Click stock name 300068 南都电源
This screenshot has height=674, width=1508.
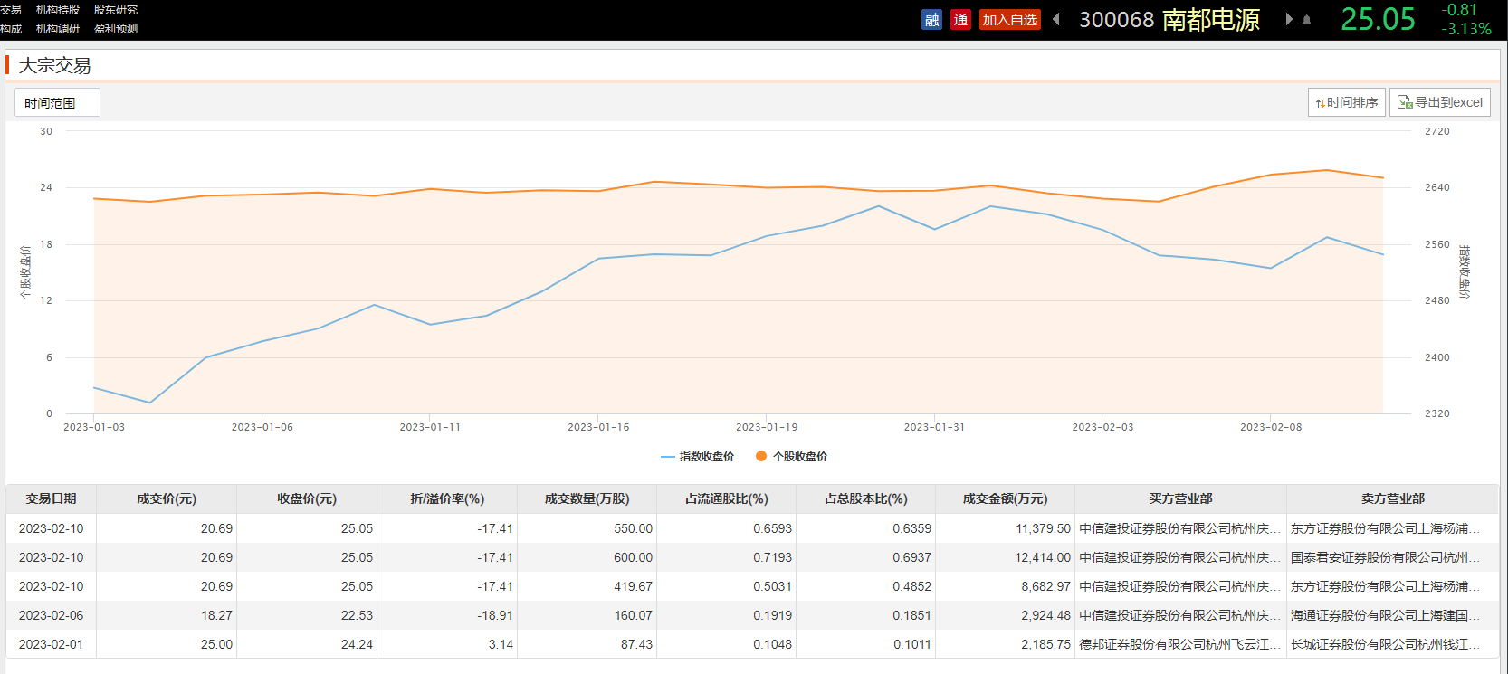pyautogui.click(x=1169, y=20)
